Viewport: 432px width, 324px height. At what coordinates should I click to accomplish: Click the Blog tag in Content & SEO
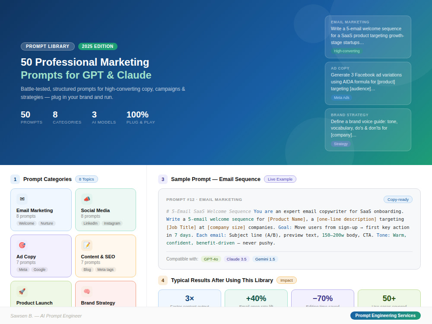87,270
